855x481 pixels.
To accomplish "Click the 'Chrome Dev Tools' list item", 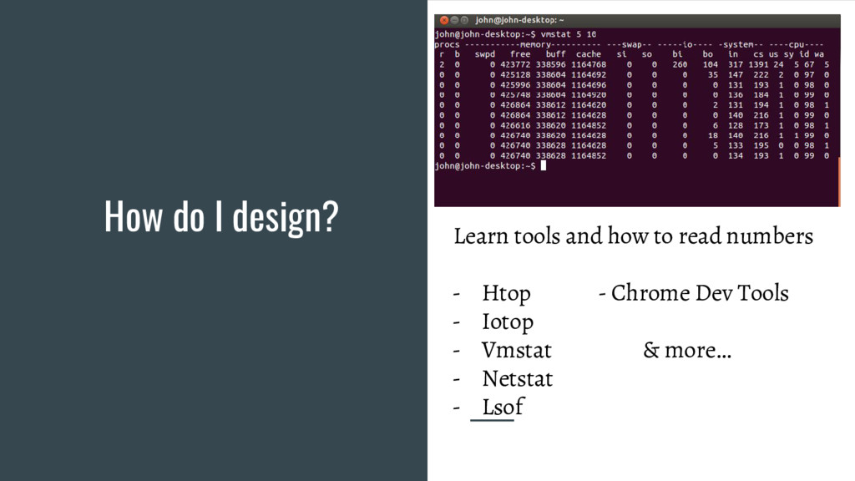I will click(x=700, y=293).
